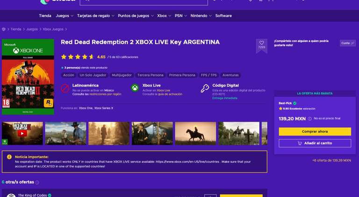
Task: Click the Xbox Series X platform link
Action: click(104, 108)
